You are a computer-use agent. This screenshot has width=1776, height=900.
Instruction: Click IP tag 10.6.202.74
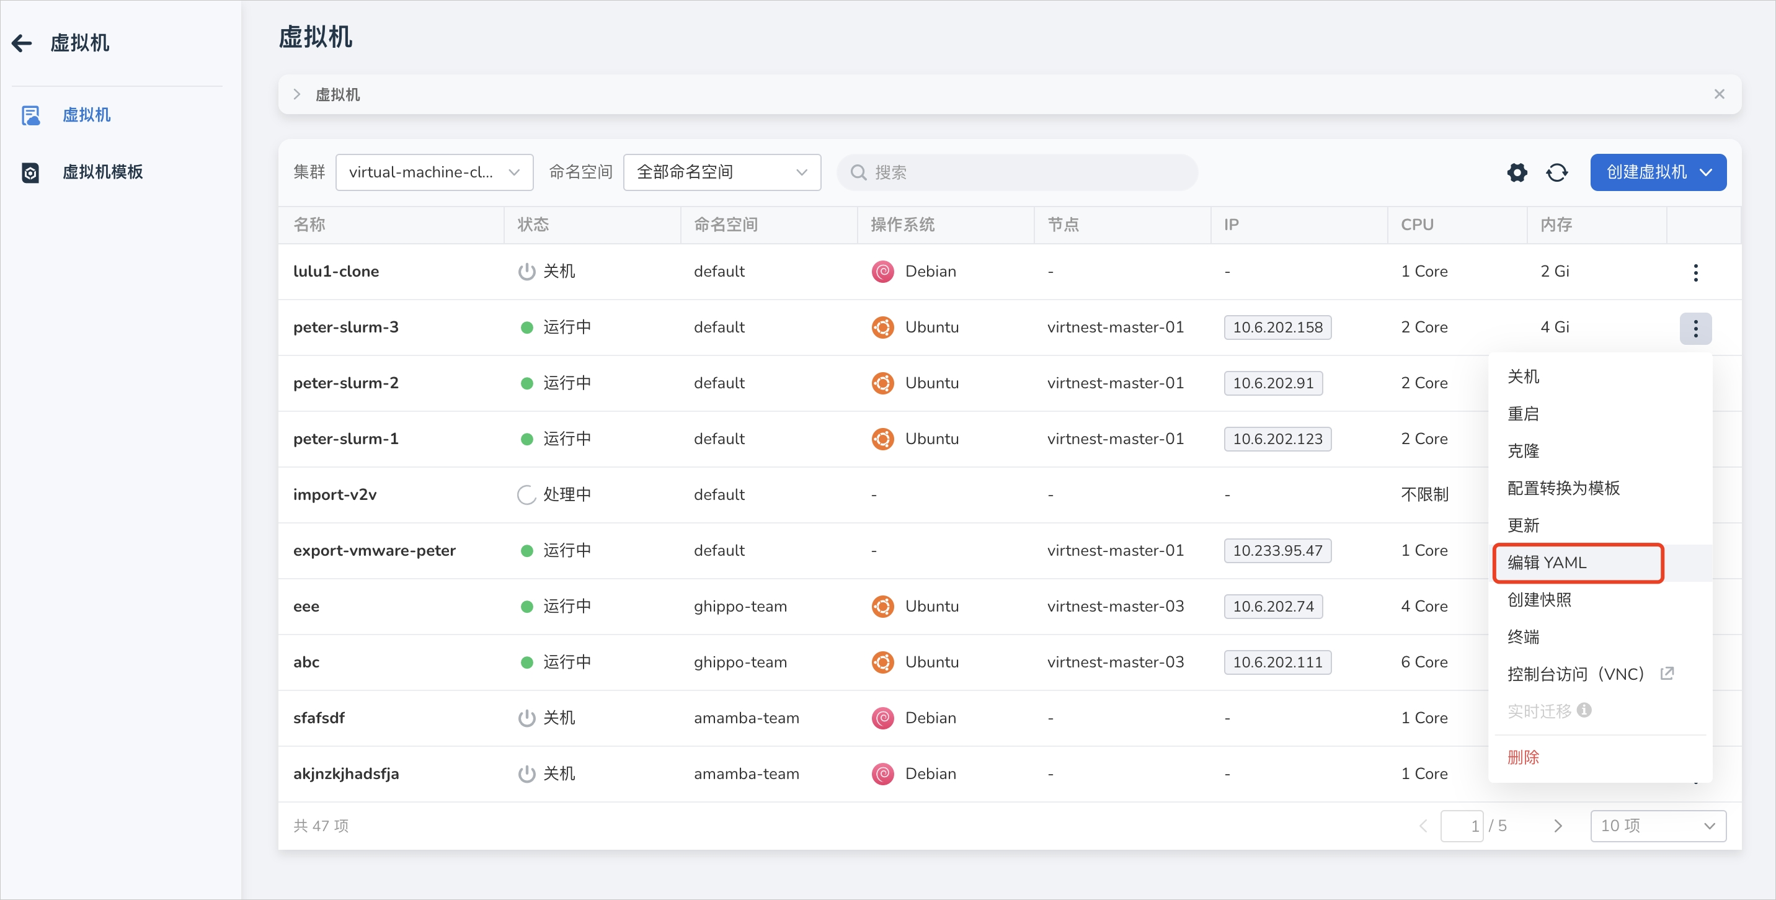coord(1272,607)
